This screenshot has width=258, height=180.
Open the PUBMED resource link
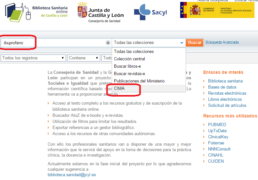[217, 124]
